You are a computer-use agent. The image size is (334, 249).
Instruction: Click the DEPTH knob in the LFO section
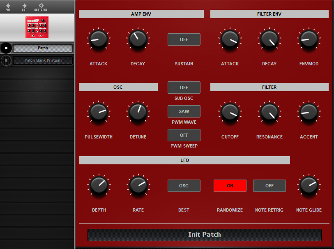pos(99,185)
